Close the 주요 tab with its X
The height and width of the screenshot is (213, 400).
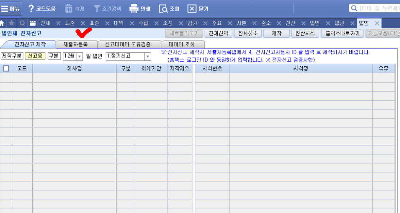point(230,23)
